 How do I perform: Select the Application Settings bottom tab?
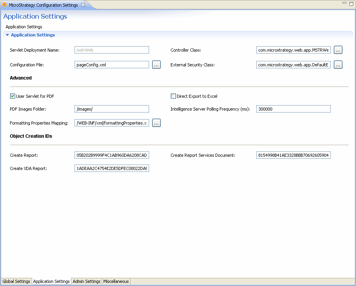pyautogui.click(x=52, y=281)
